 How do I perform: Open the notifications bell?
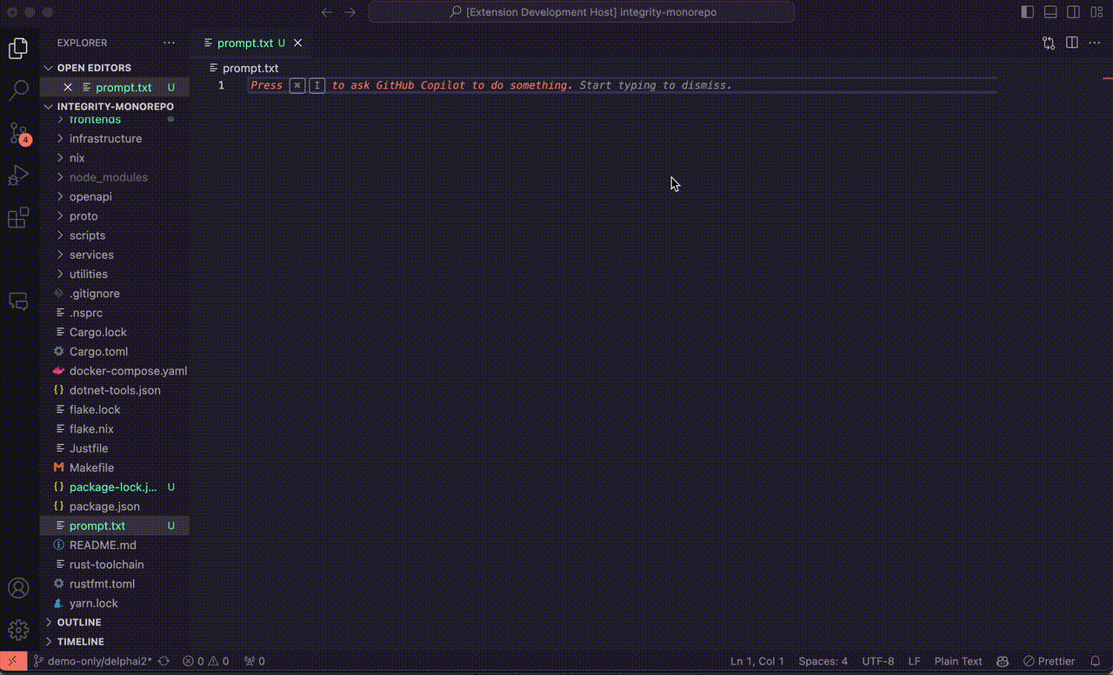[x=1096, y=661]
